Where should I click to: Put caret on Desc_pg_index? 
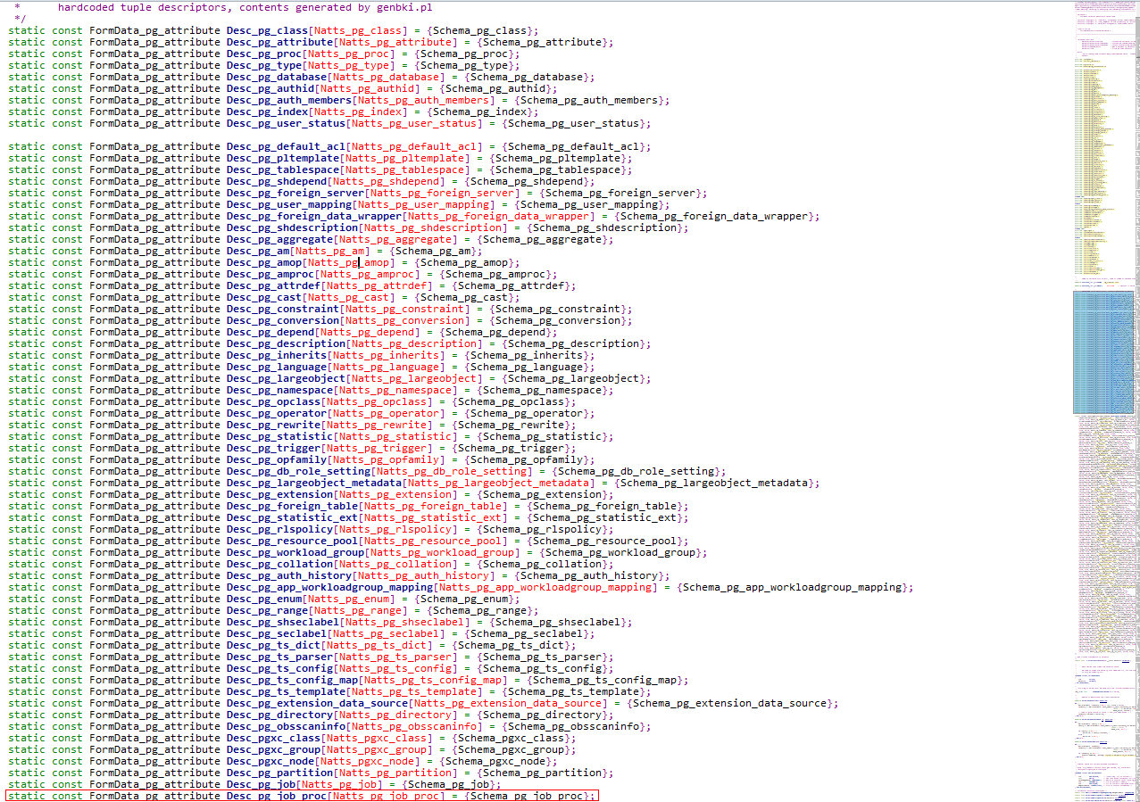pyautogui.click(x=267, y=112)
